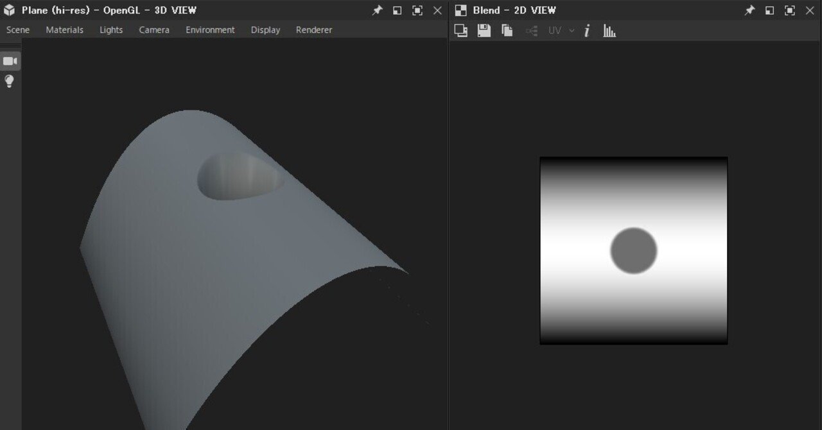Pin the Plane (hi-res) 3D VIEW panel

(x=377, y=10)
